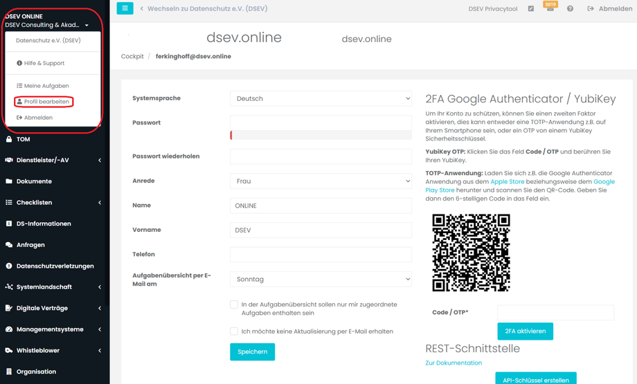Click the 2FA aktivieren button
The width and height of the screenshot is (637, 384).
pyautogui.click(x=525, y=331)
